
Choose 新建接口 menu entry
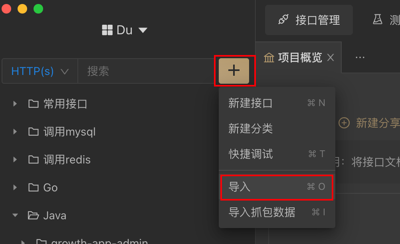277,103
